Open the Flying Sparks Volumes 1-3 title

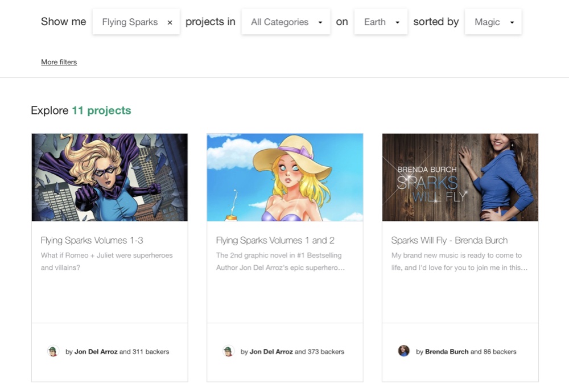click(x=92, y=240)
